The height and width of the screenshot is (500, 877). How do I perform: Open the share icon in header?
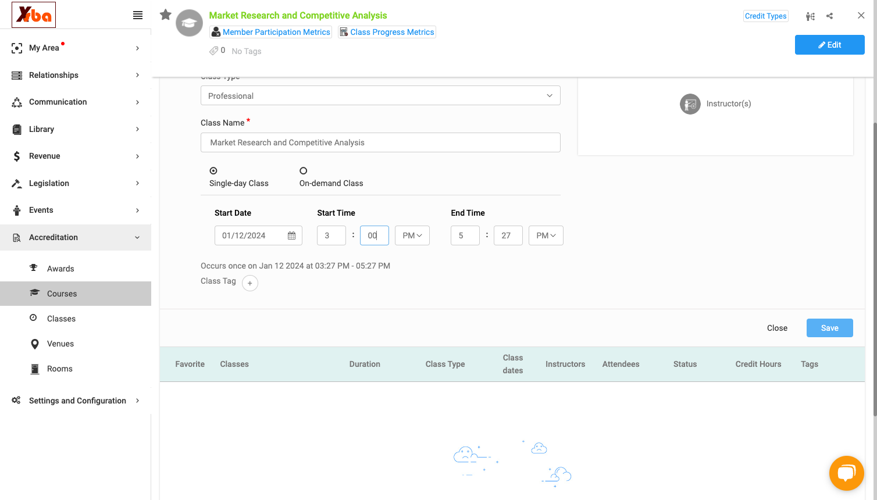(x=830, y=16)
